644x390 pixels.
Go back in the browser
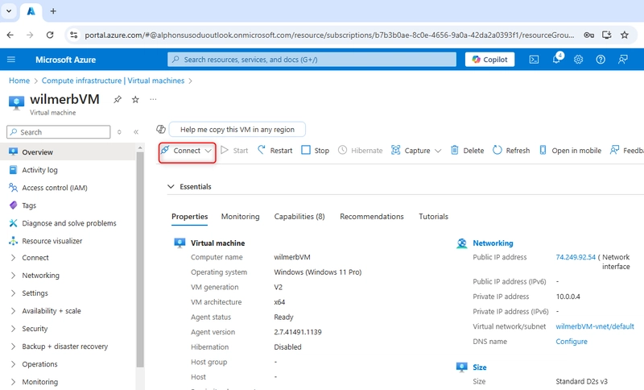(10, 35)
